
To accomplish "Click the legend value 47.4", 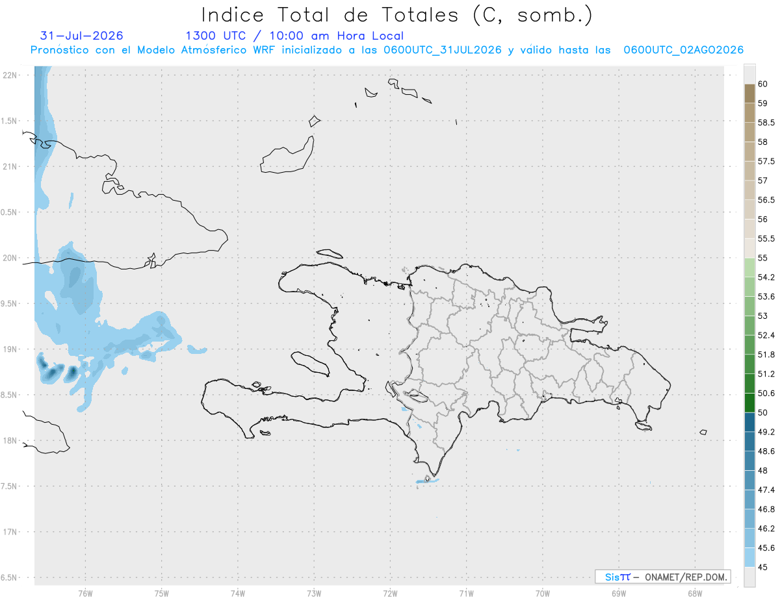I will [x=766, y=490].
